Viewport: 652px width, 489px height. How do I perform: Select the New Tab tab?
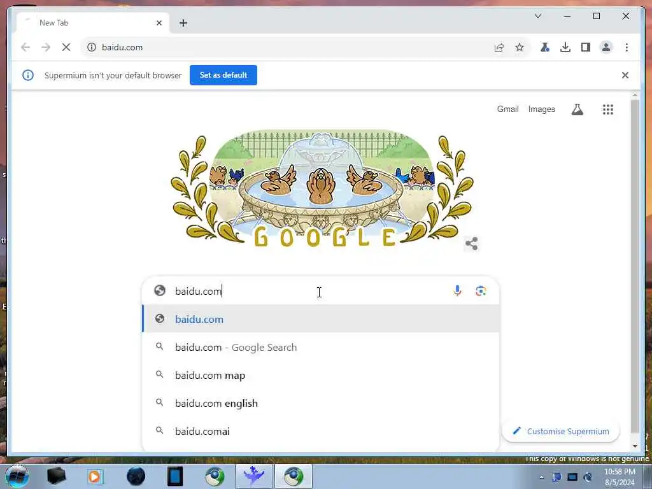click(x=93, y=23)
